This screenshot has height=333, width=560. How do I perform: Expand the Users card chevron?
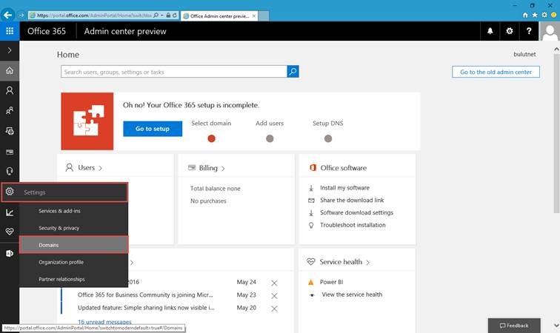tap(100, 168)
